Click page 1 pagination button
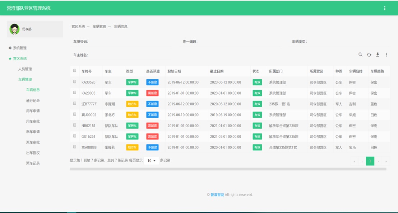 370,161
